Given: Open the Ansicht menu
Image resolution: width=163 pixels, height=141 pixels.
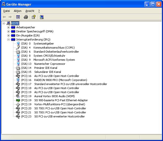Looking at the screenshot, I should pyautogui.click(x=30, y=11).
